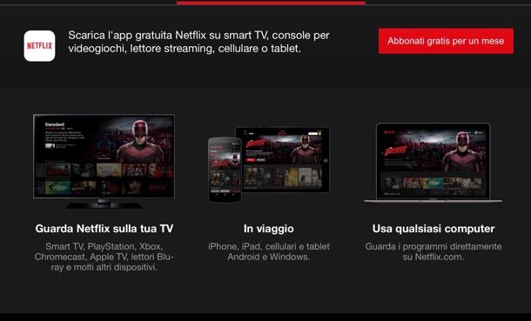Click 'Guarda Netflix sulla tua TV' heading
This screenshot has height=321, width=531.
pyautogui.click(x=104, y=229)
